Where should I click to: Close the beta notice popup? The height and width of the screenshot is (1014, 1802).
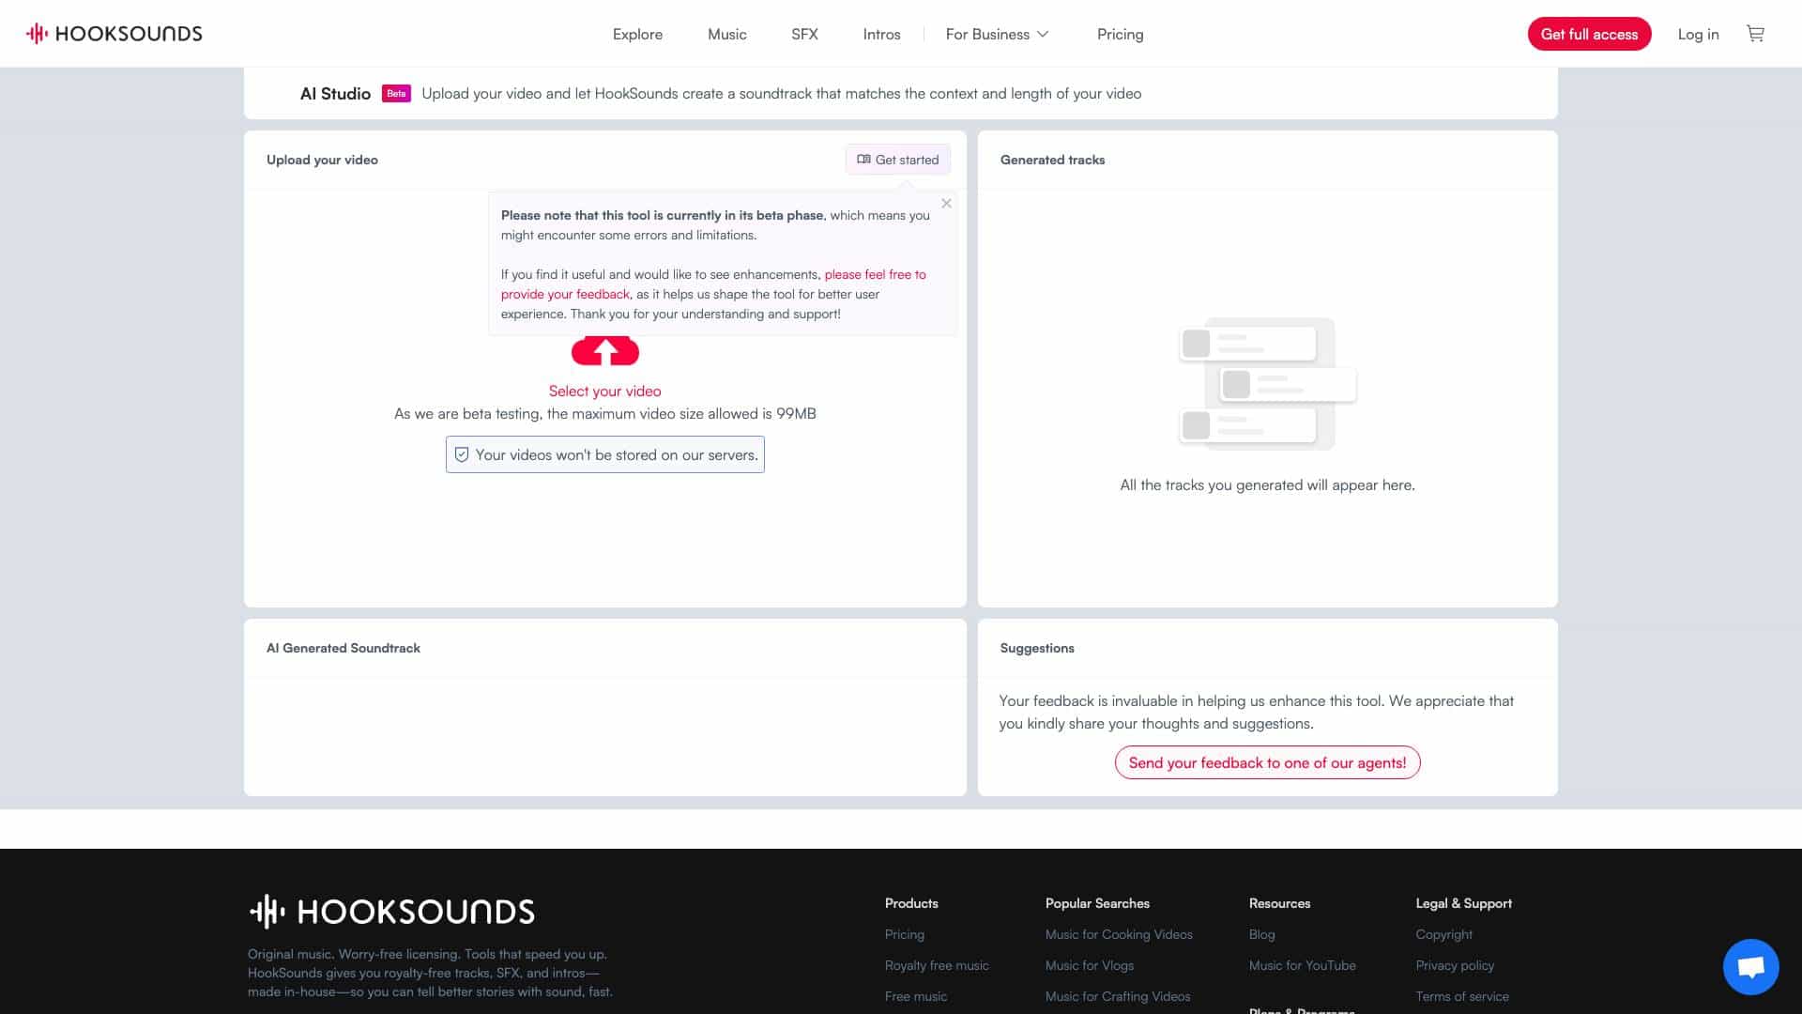946,204
